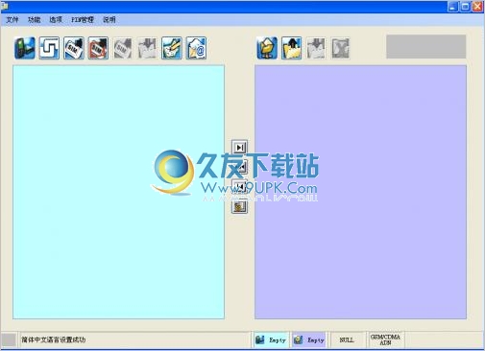485x351 pixels.
Task: Click the grayed-out down-arrow icon in right toolbar
Action: point(316,48)
